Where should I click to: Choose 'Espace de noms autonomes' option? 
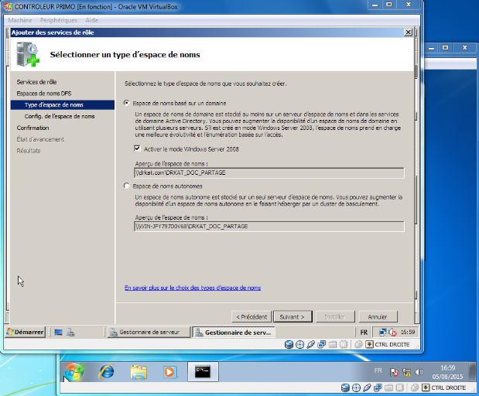point(126,186)
